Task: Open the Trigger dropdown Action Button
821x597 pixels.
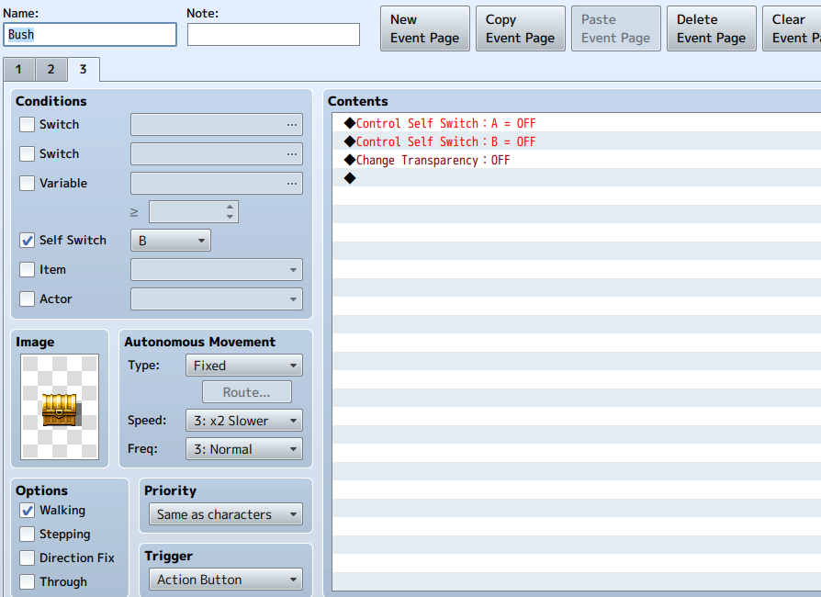Action: [226, 580]
